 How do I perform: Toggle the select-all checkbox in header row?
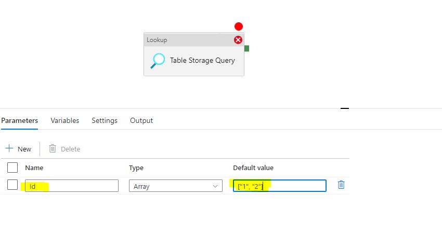(x=12, y=168)
